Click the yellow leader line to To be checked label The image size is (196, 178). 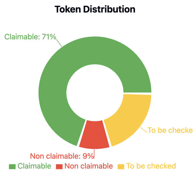click(144, 130)
